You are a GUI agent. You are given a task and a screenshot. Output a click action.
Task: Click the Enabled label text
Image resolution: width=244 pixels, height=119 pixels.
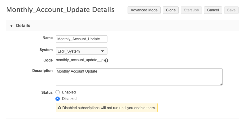[69, 92]
